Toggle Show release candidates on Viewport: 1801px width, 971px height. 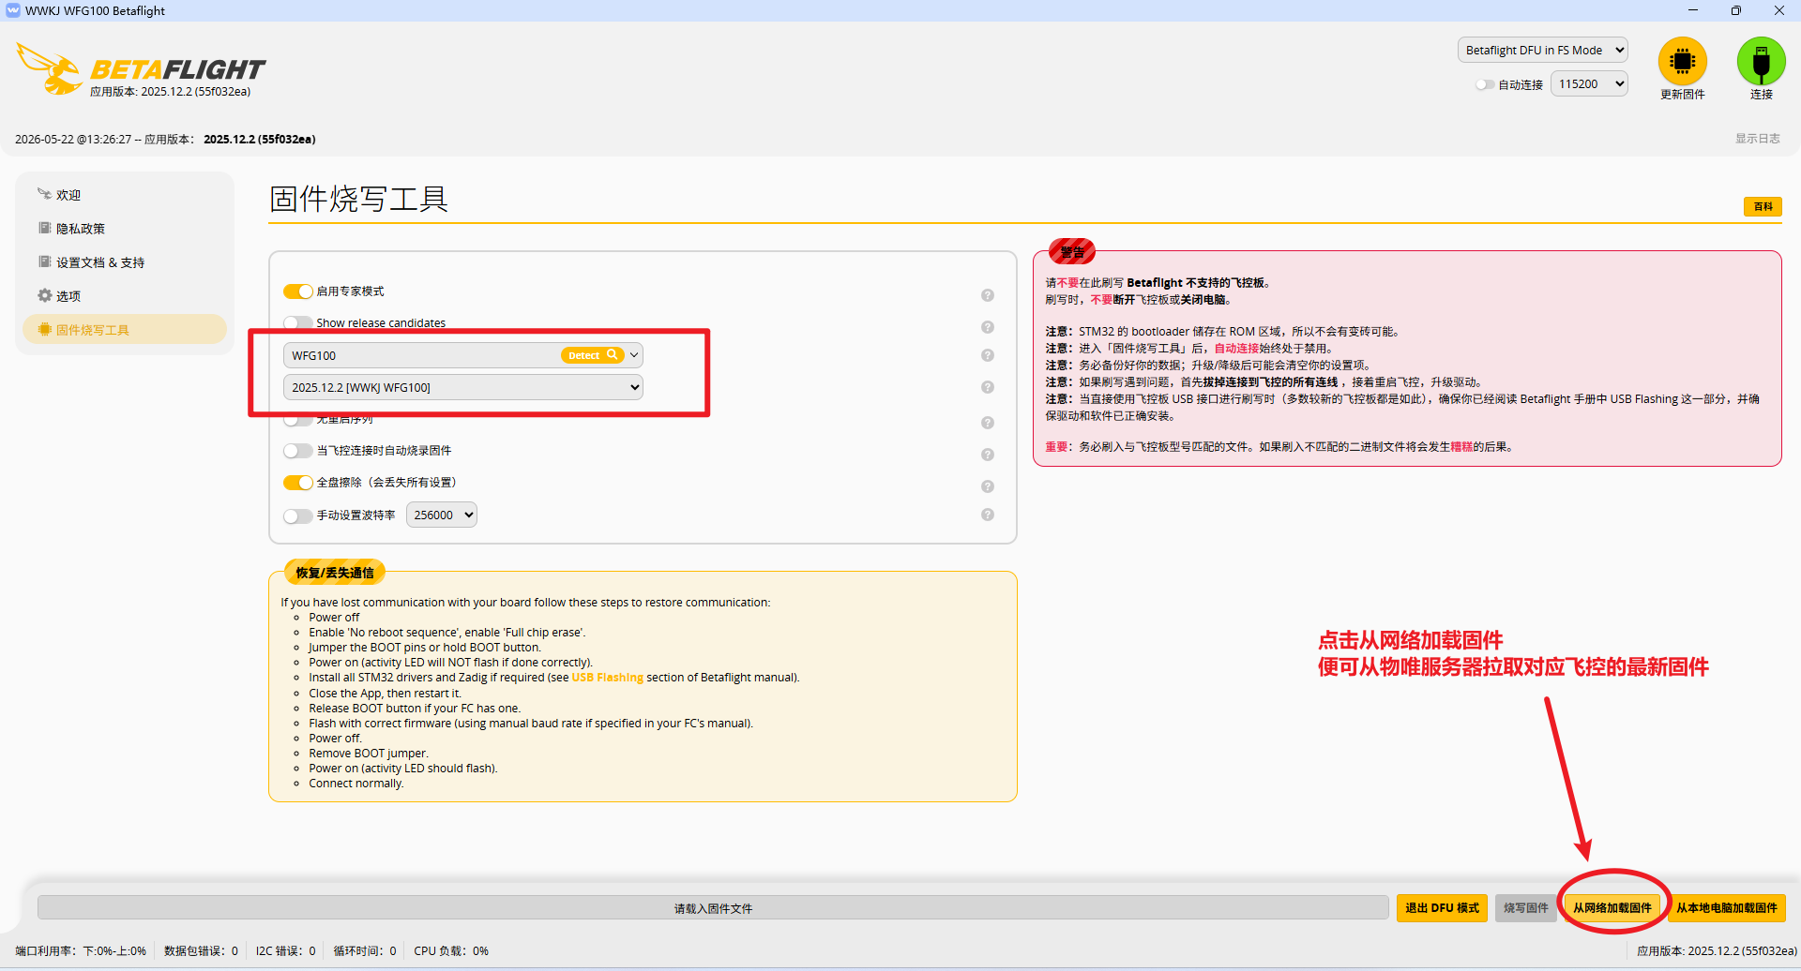(x=298, y=322)
